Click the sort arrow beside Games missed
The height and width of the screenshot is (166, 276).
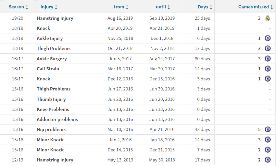click(271, 7)
